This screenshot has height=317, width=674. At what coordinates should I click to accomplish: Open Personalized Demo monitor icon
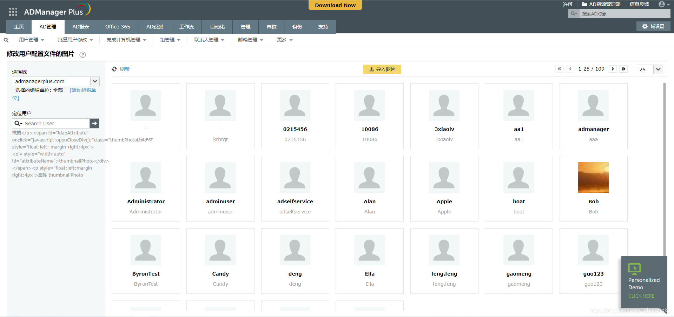(634, 269)
